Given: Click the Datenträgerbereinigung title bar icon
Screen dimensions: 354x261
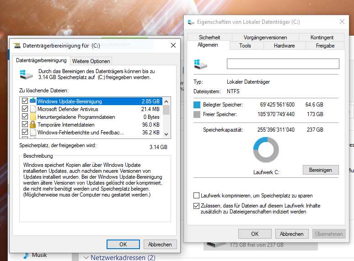Looking at the screenshot, I should pos(17,46).
